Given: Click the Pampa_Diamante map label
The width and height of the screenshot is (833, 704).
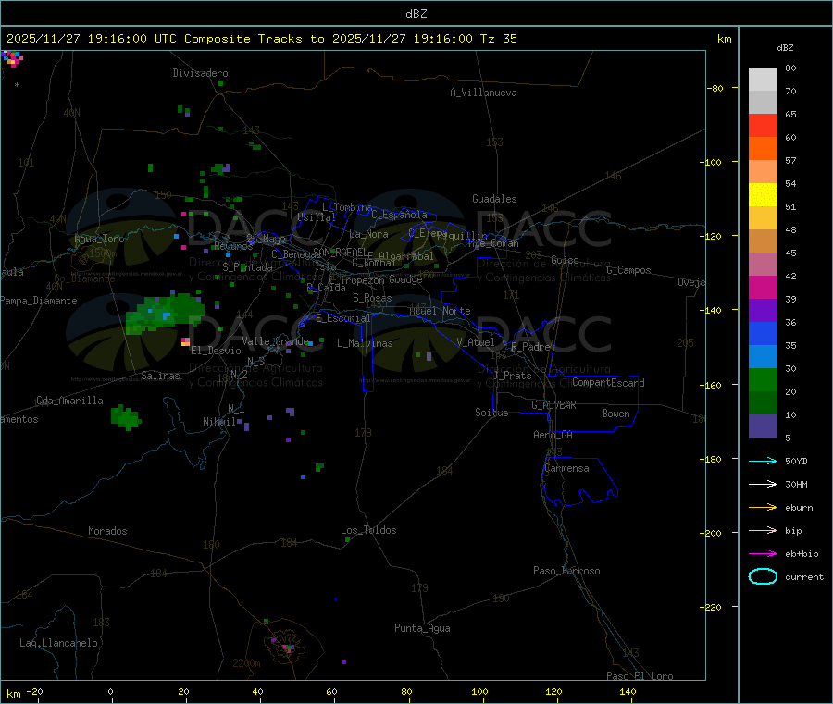Looking at the screenshot, I should 39,301.
